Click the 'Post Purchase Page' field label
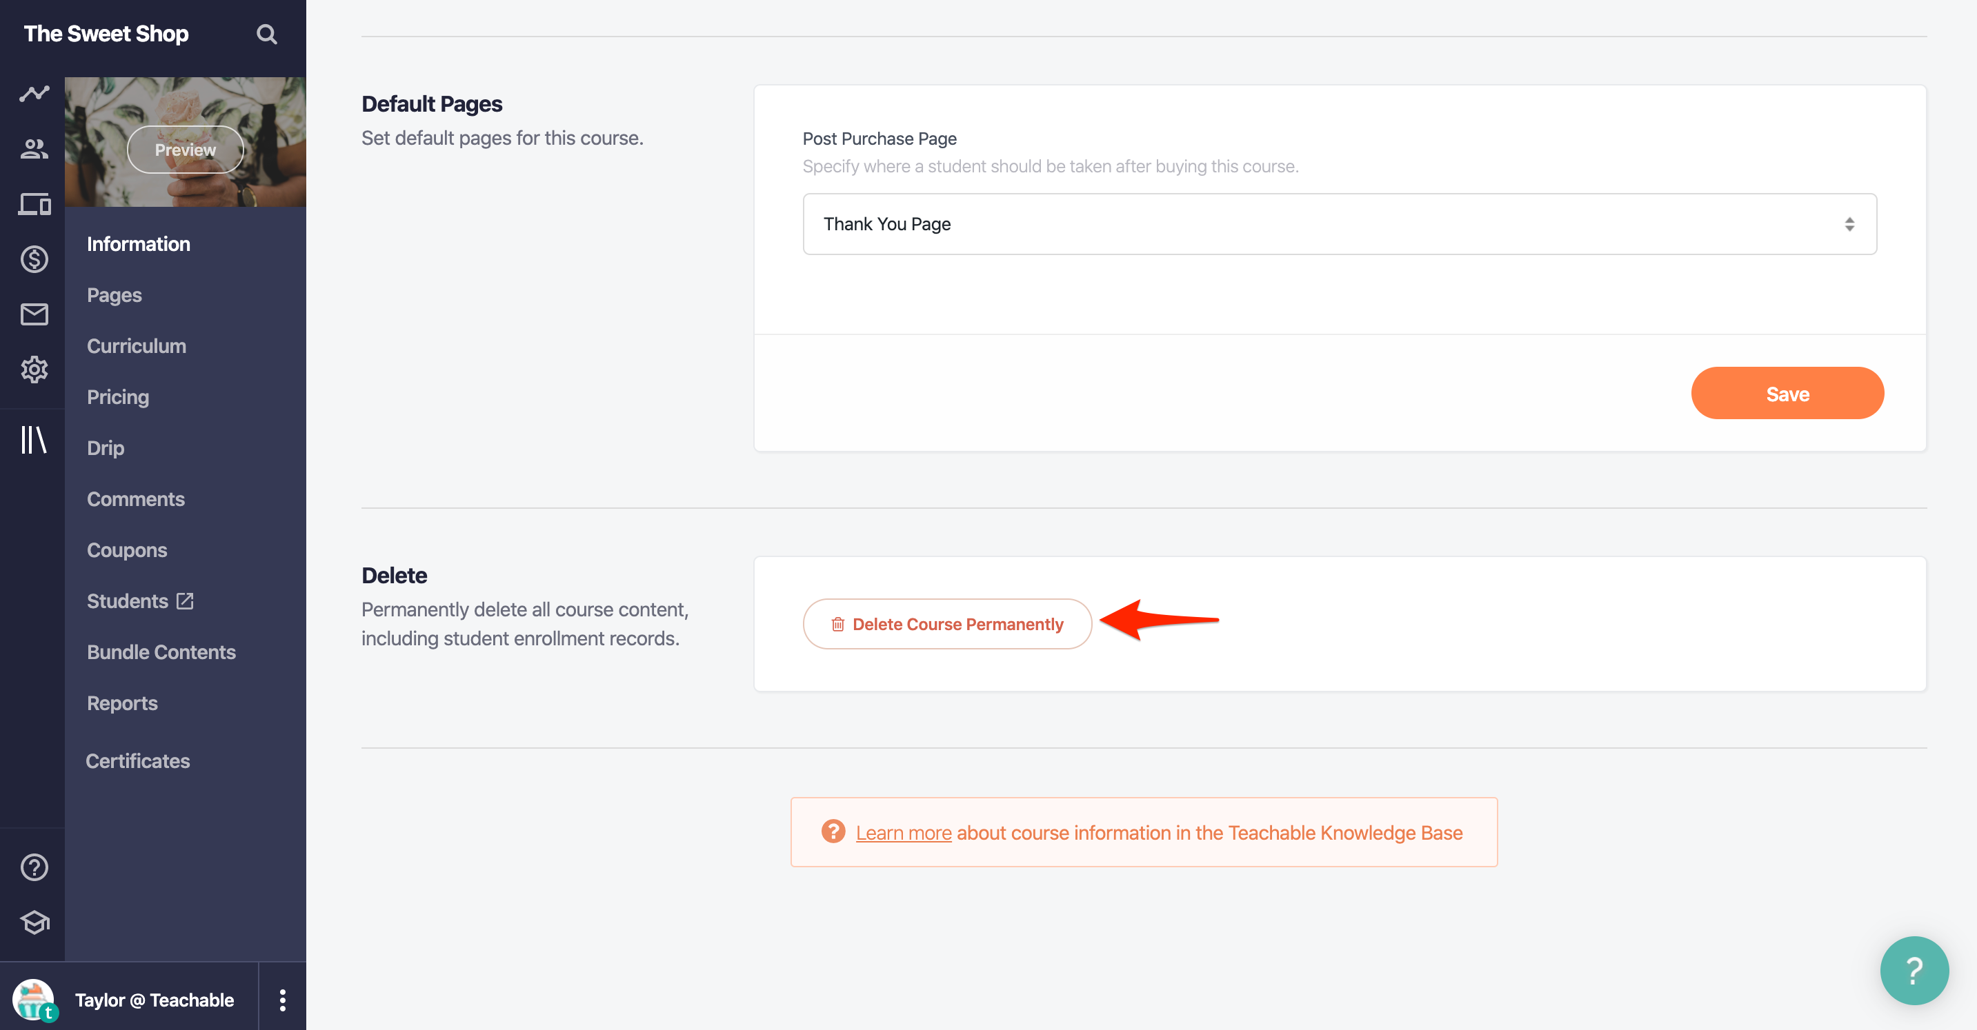This screenshot has height=1030, width=1977. click(x=880, y=139)
